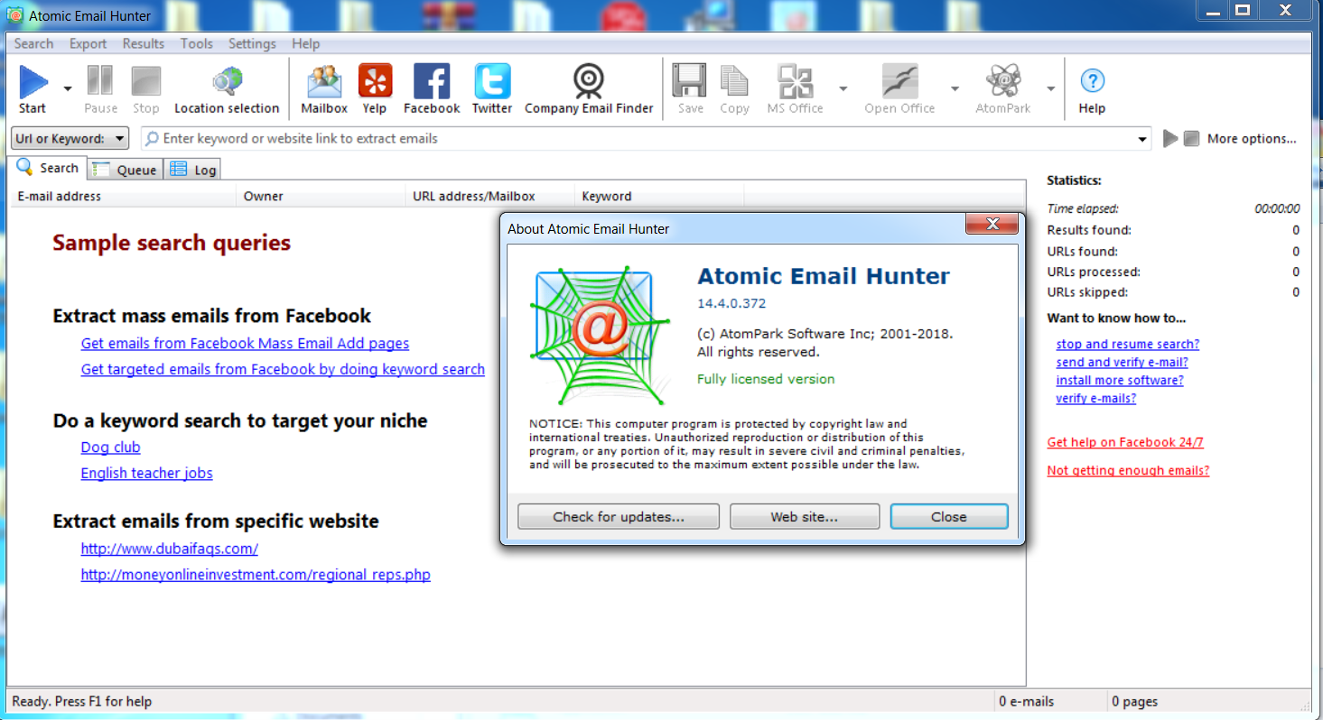Viewport: 1323px width, 720px height.
Task: Click 'Not getting enough emails?' link
Action: (1127, 470)
